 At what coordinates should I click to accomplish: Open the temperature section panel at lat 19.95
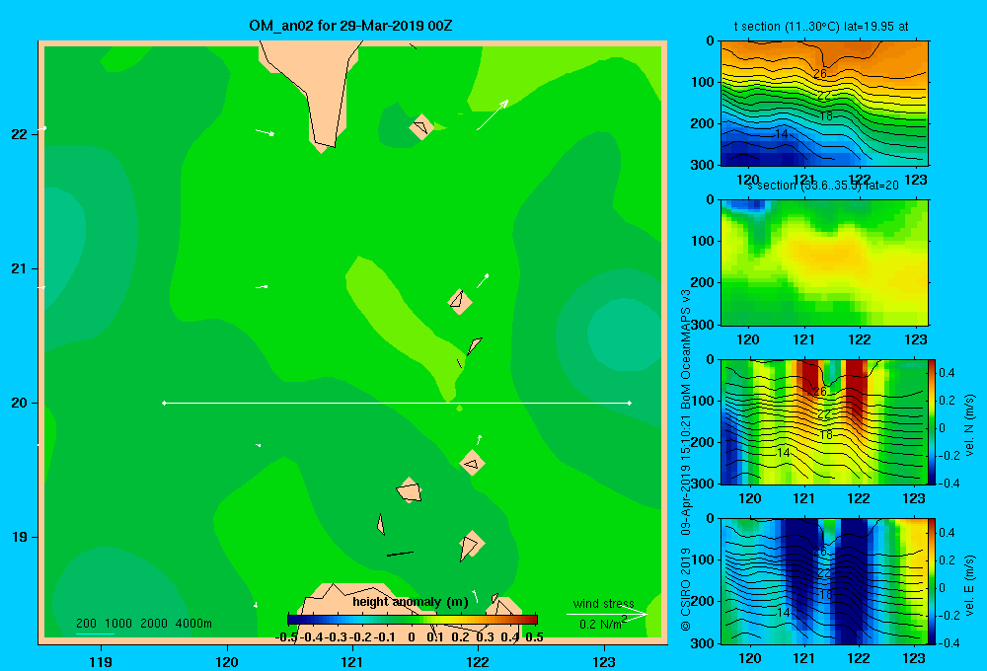click(824, 104)
